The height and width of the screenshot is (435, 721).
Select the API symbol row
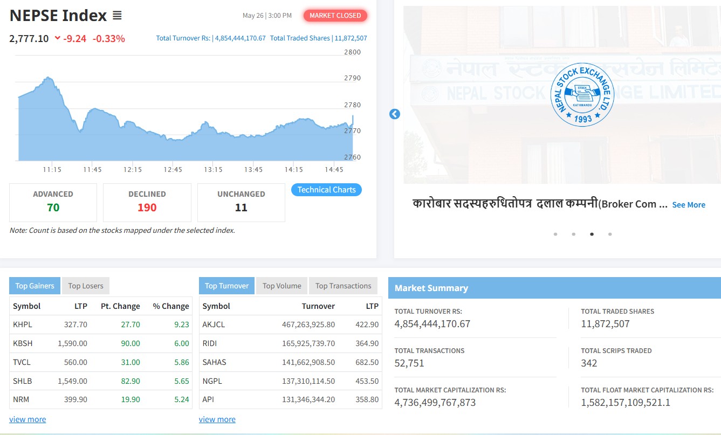pos(291,399)
